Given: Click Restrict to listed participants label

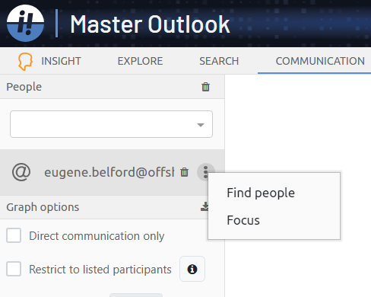Looking at the screenshot, I should click(100, 270).
